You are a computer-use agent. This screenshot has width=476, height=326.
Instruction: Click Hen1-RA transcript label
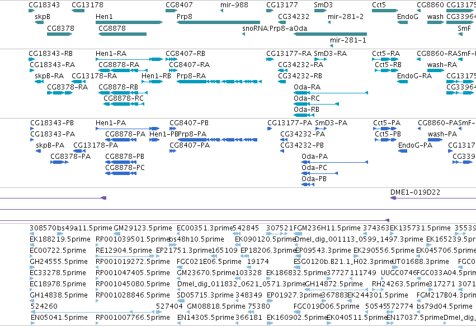[x=111, y=54]
